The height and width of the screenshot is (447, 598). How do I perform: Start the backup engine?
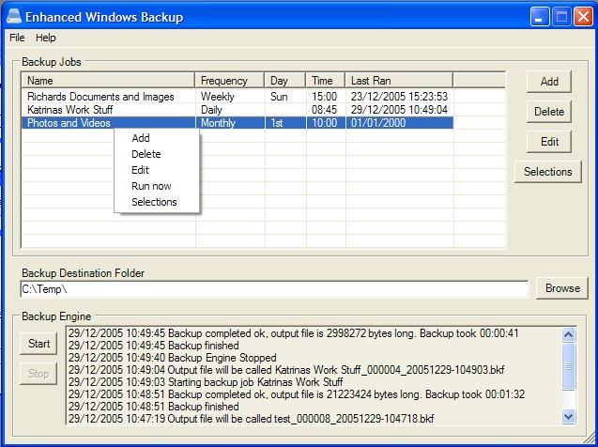tap(38, 344)
